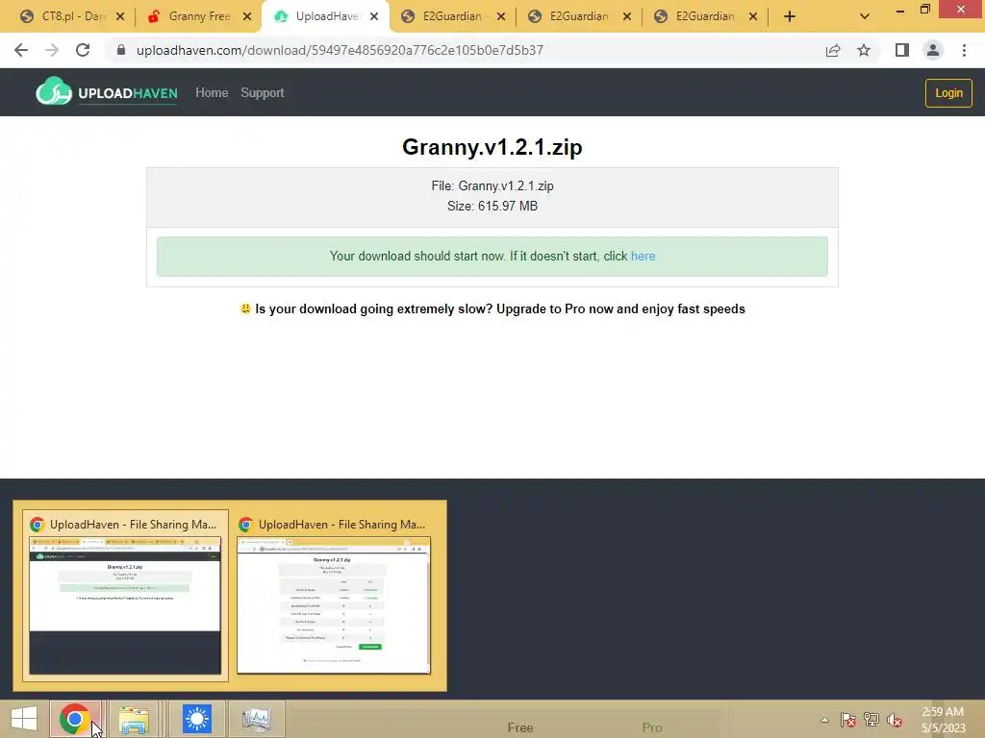Click the share page icon in address bar

point(833,50)
